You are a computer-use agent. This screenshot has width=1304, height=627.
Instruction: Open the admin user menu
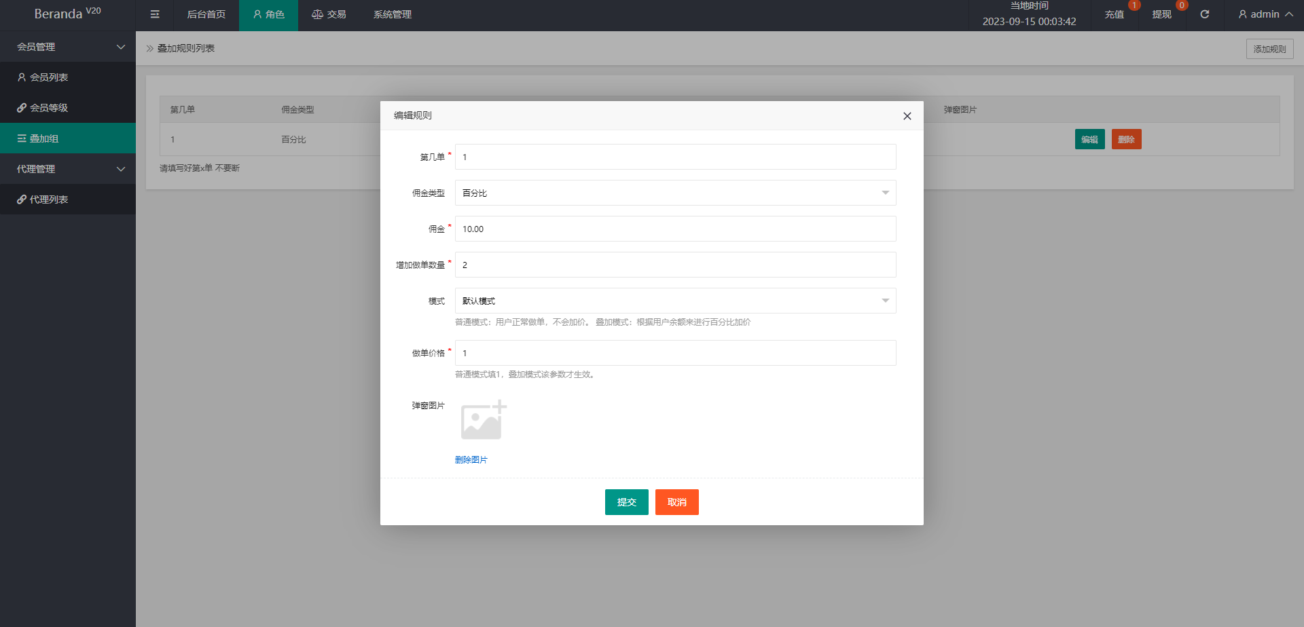[x=1265, y=14]
